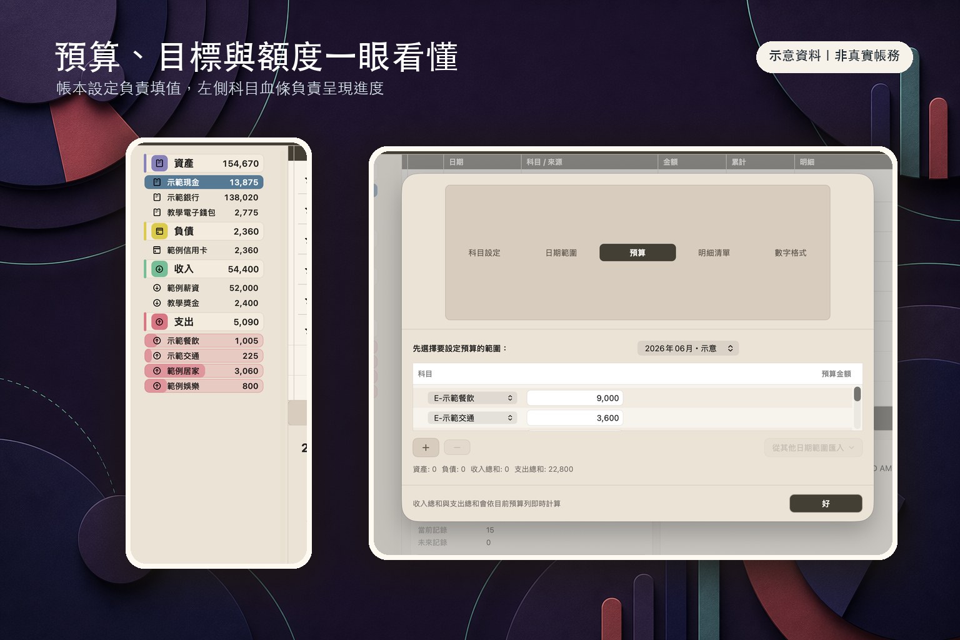Select the 支出 group header row
The width and height of the screenshot is (960, 640).
(204, 322)
